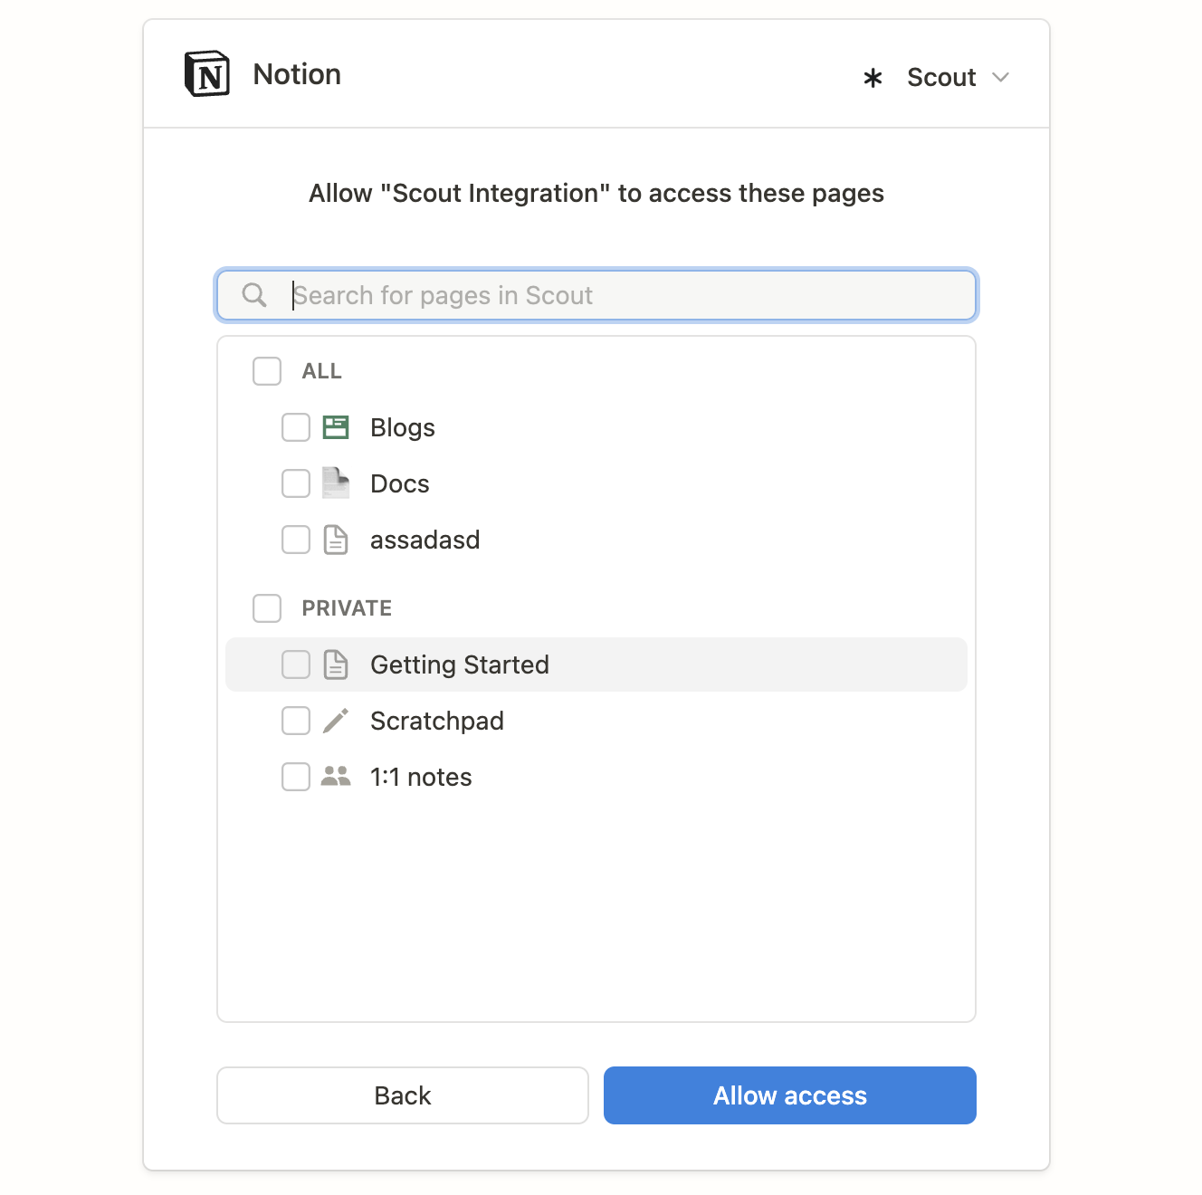Select the 1:1 notes page label

[421, 777]
